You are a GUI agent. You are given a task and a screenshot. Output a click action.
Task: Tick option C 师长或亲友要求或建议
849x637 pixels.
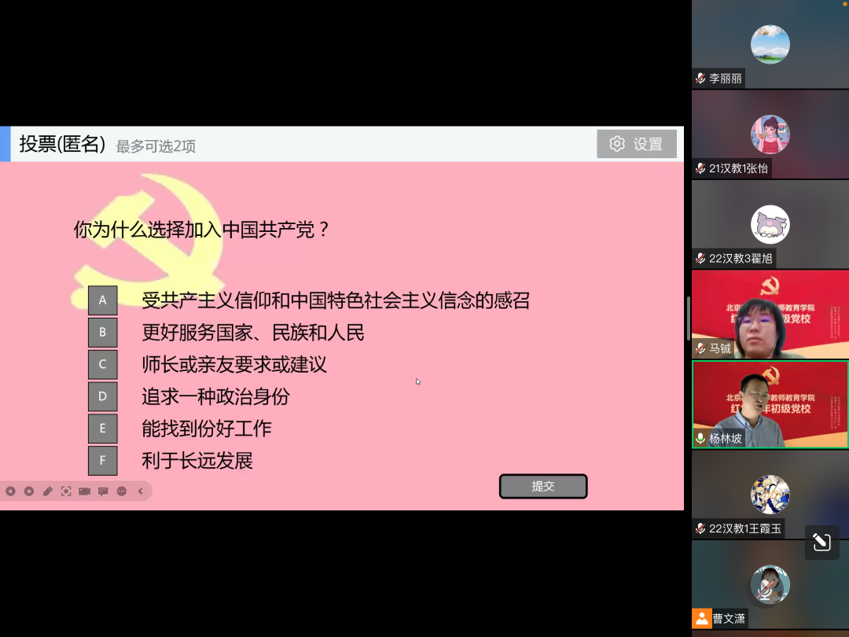coord(103,365)
